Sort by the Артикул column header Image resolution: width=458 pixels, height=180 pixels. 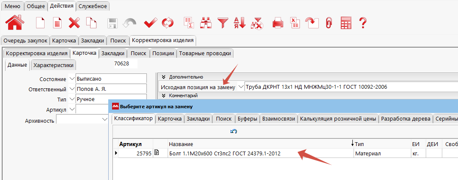pos(135,144)
